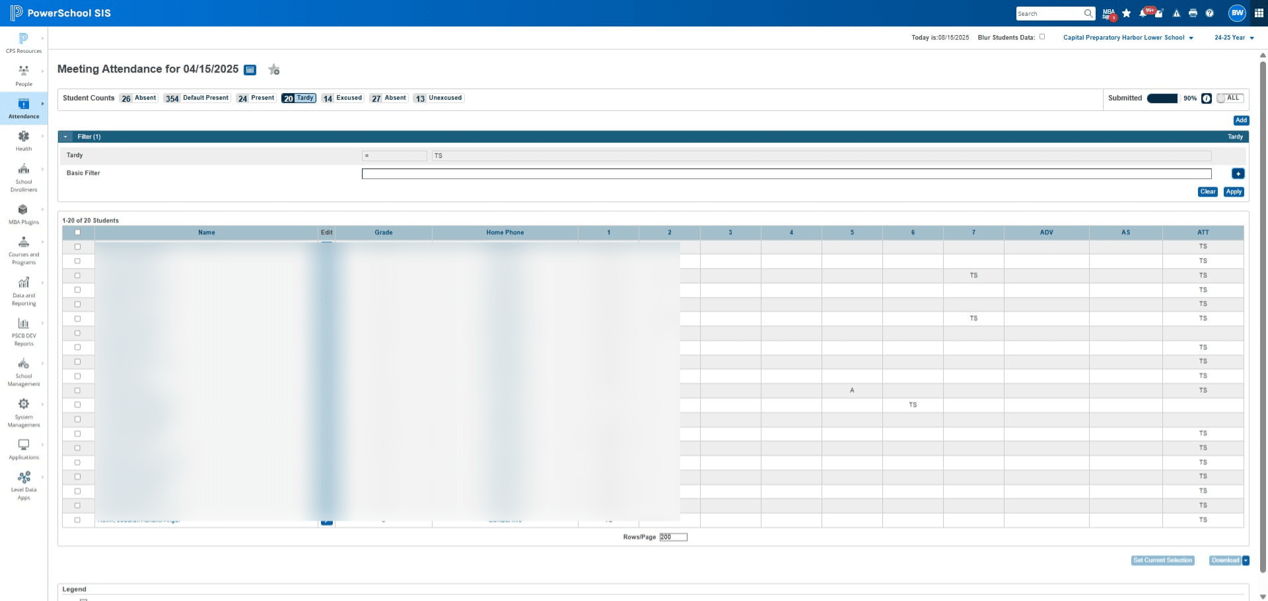Open School Management in the sidebar
The image size is (1268, 601).
click(x=24, y=372)
